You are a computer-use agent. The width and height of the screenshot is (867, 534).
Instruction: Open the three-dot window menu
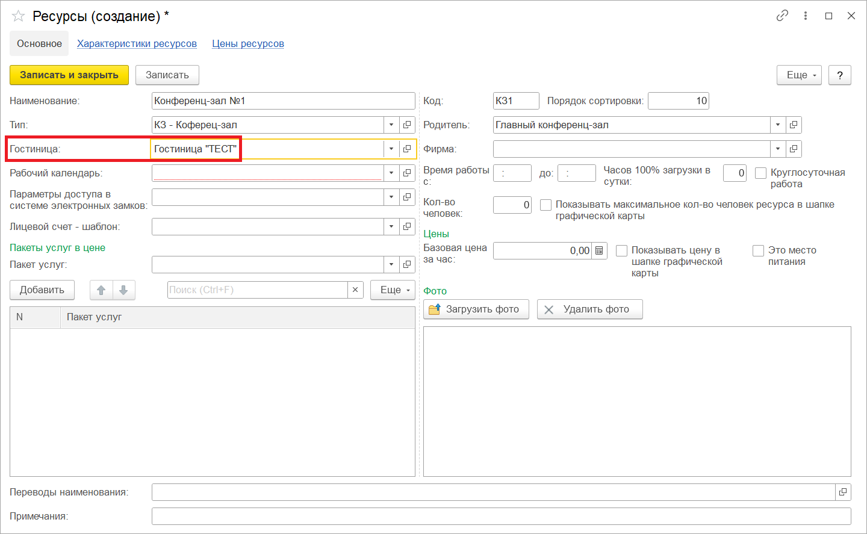806,16
